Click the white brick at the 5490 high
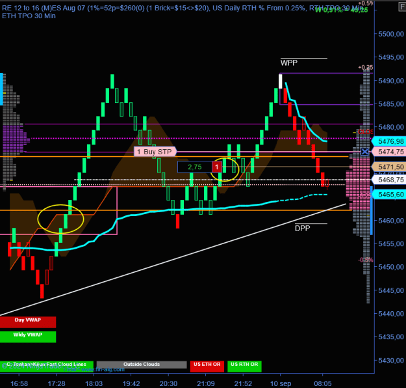406x388 pixels. pyautogui.click(x=280, y=81)
